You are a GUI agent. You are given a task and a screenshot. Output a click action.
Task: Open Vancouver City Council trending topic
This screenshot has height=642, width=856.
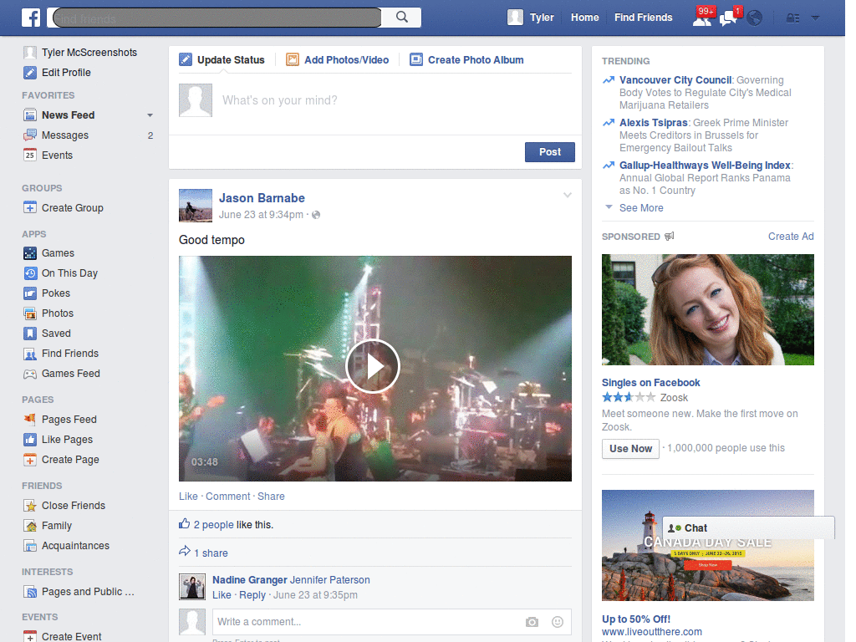coord(675,80)
